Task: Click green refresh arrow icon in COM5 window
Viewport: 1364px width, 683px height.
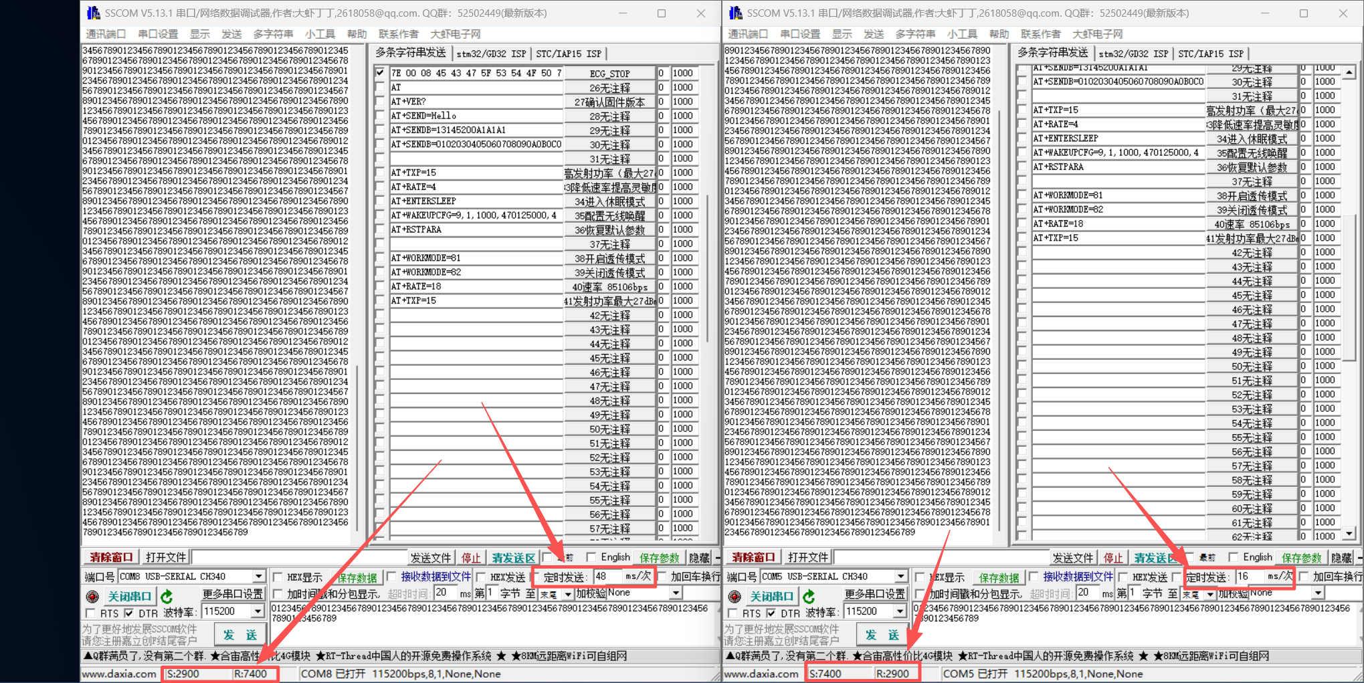Action: (x=809, y=595)
